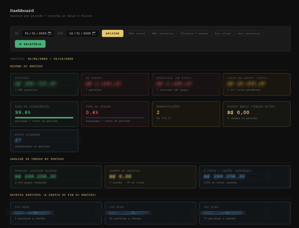
Task: Click '1.410 vales pendentes' text
Action: 244,90
